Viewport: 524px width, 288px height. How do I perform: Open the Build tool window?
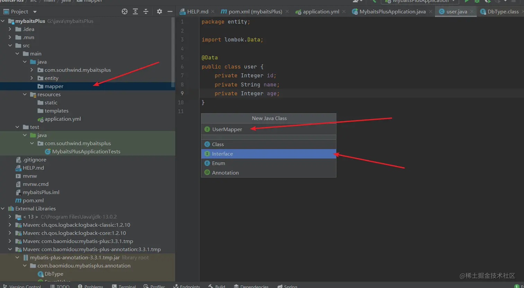[217, 286]
